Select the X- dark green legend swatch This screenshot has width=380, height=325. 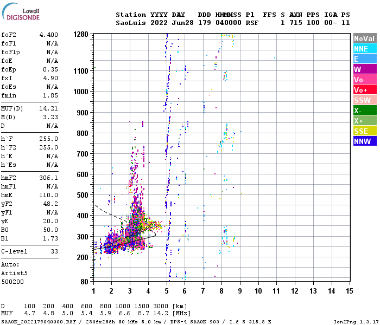(365, 110)
